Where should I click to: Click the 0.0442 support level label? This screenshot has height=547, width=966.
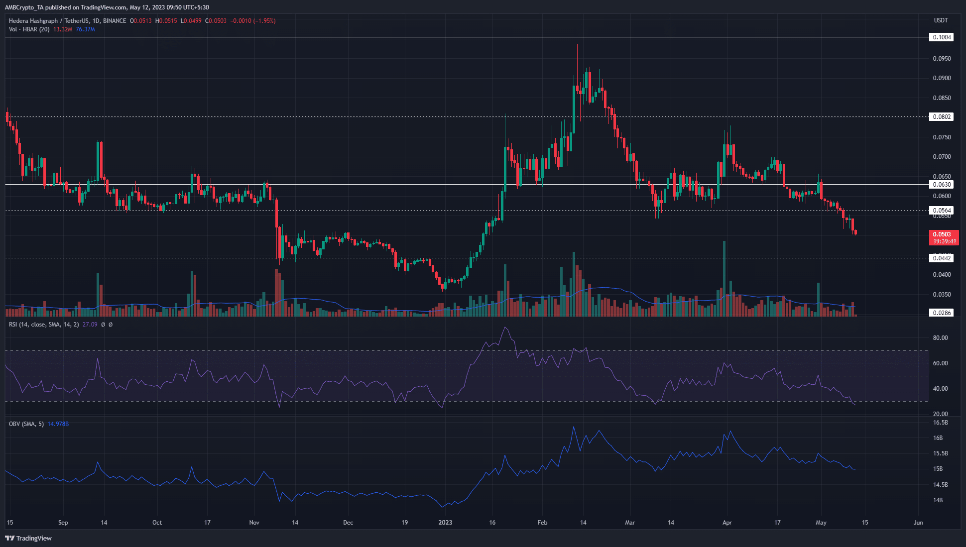(941, 258)
